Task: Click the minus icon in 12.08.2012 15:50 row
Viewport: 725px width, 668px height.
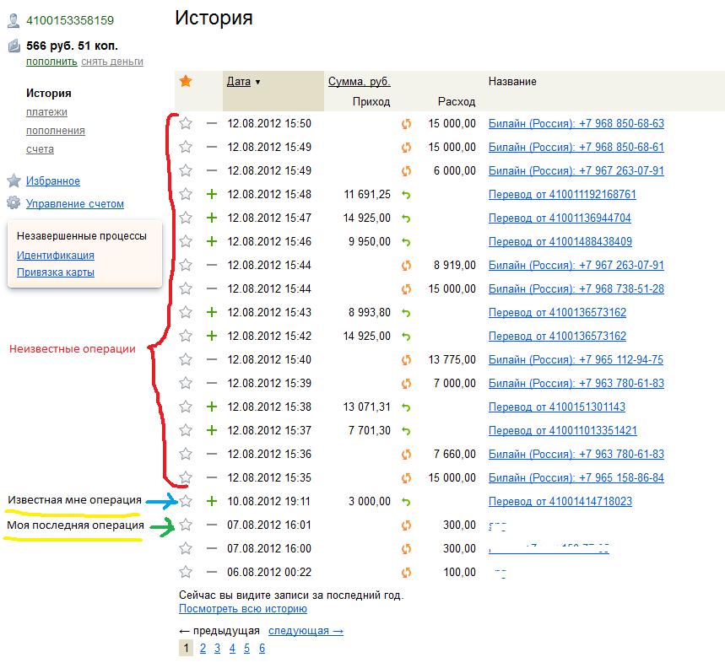Action: point(211,123)
